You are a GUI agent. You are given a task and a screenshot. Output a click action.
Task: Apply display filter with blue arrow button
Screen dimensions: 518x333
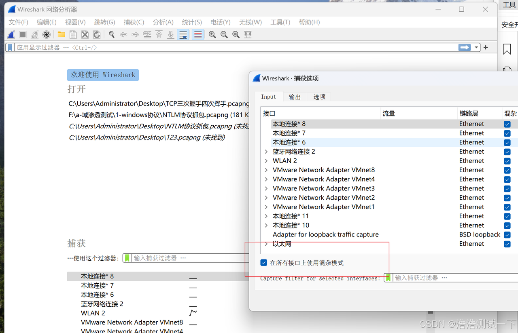coord(465,47)
